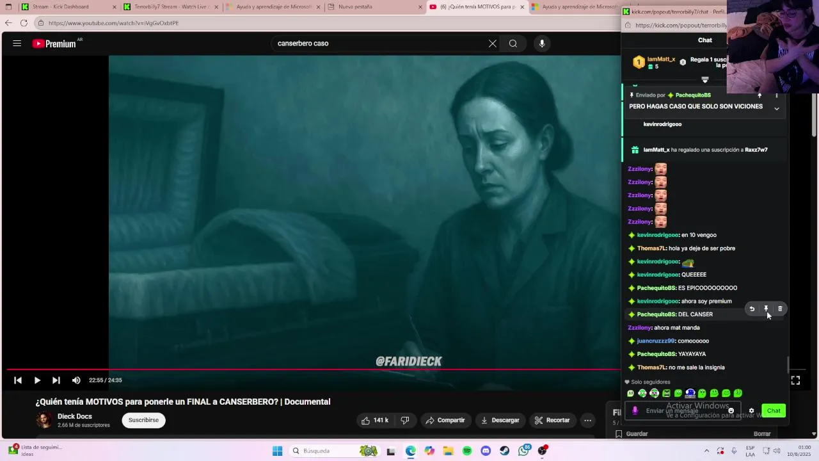Switch to the first Ayuda y aprendizaje tab
The image size is (819, 461).
click(273, 7)
